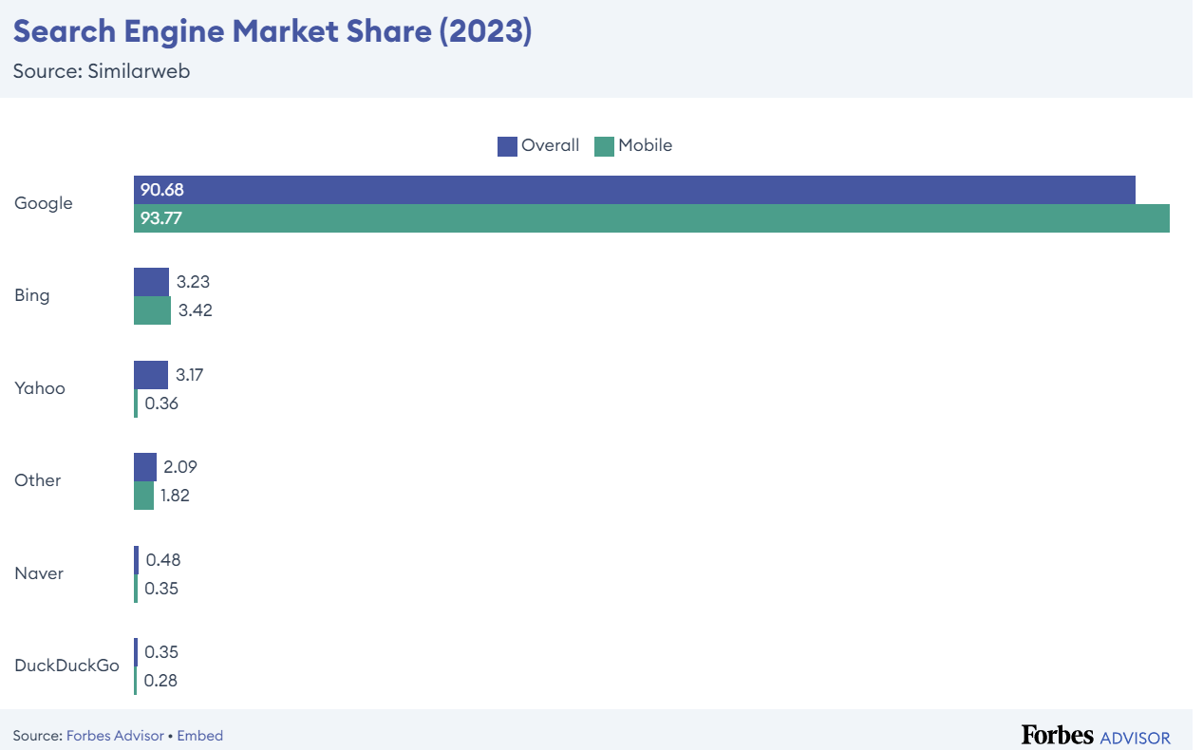
Task: Click the Search Engine Market Share title
Action: (273, 31)
